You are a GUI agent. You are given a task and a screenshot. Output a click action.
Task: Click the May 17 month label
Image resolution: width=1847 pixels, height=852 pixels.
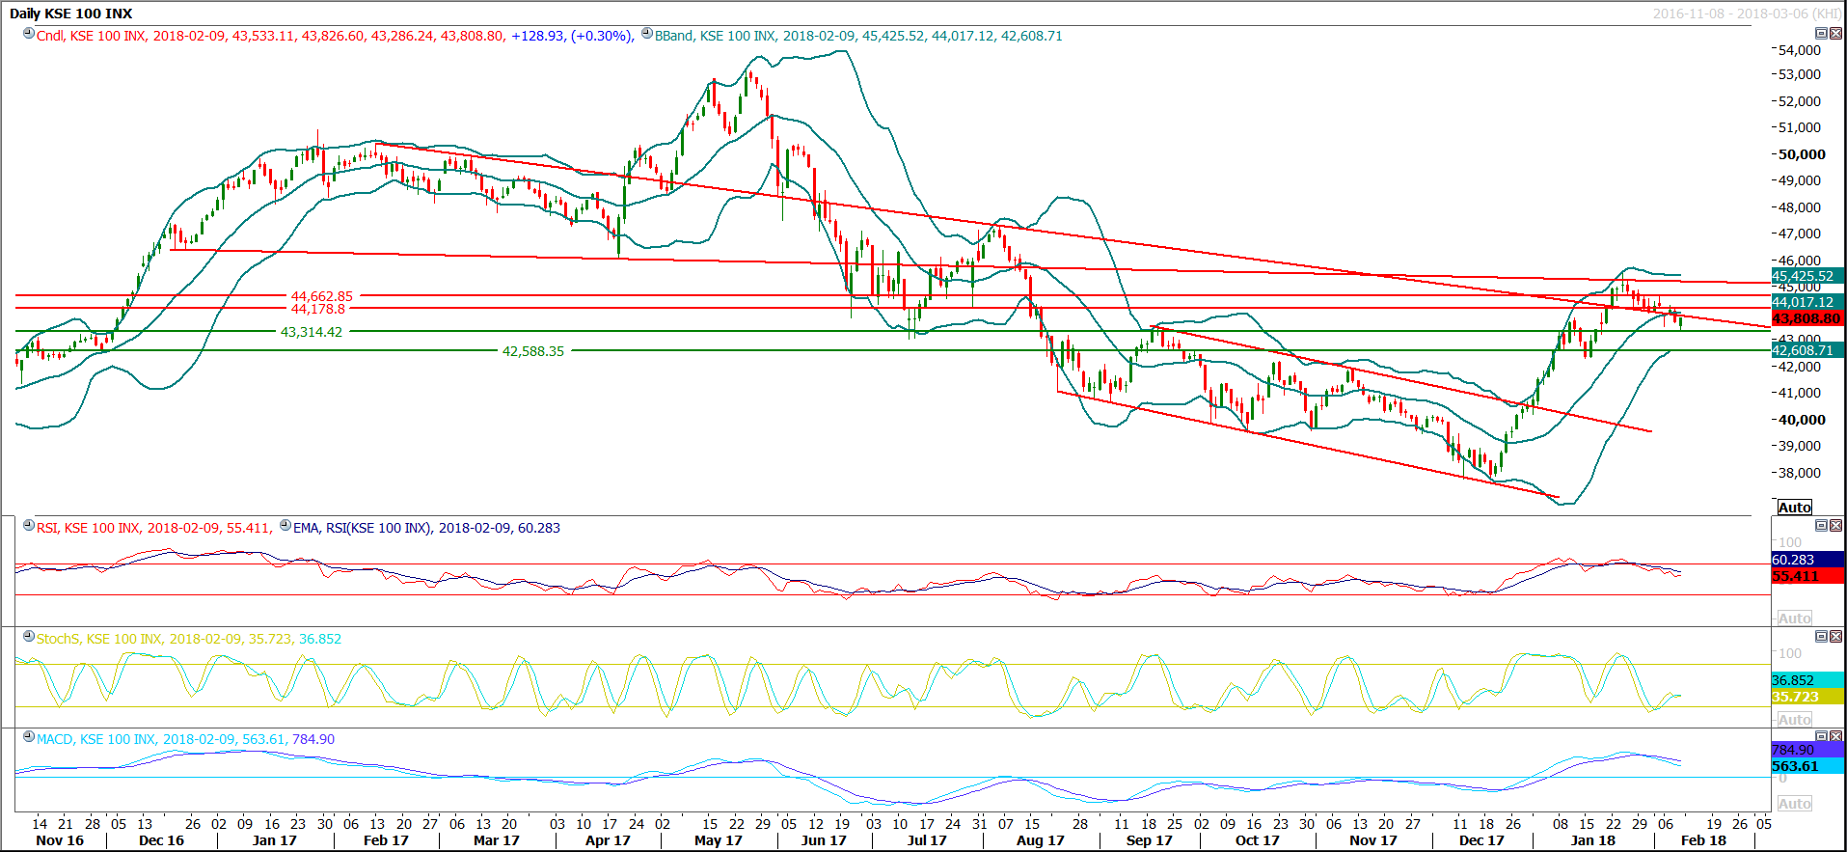(x=719, y=840)
